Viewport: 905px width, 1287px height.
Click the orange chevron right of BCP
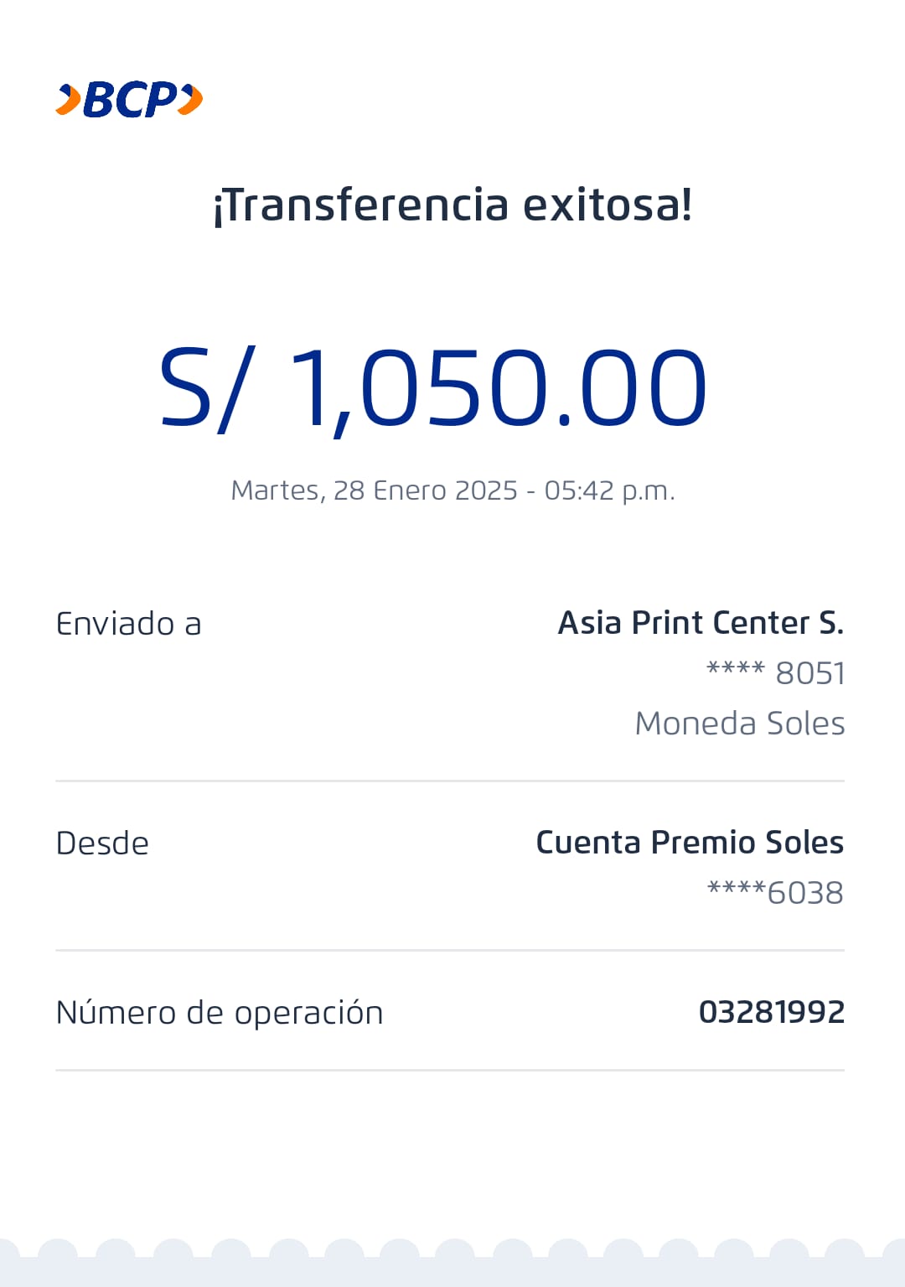click(192, 99)
